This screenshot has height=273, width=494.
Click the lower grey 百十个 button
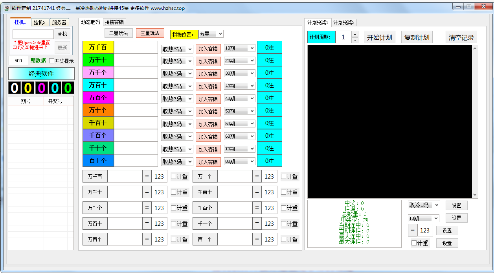(x=205, y=239)
